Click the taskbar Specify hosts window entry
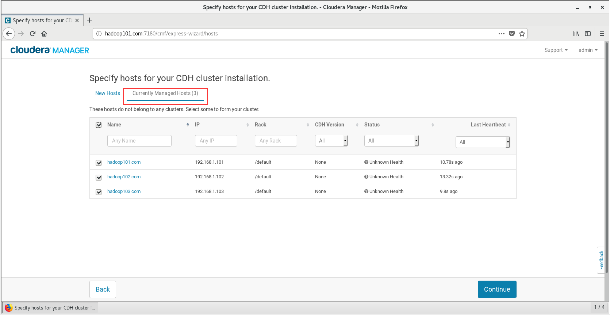The width and height of the screenshot is (610, 315). click(x=50, y=308)
